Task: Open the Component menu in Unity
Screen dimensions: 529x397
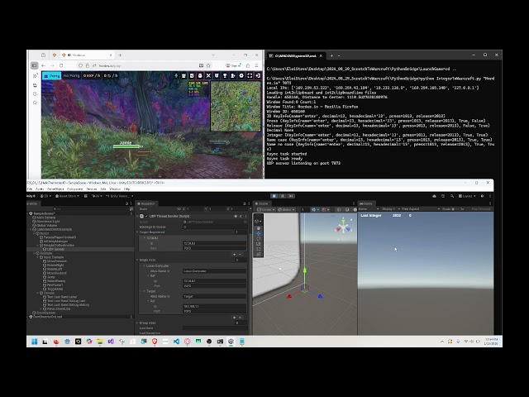Action: (75, 189)
